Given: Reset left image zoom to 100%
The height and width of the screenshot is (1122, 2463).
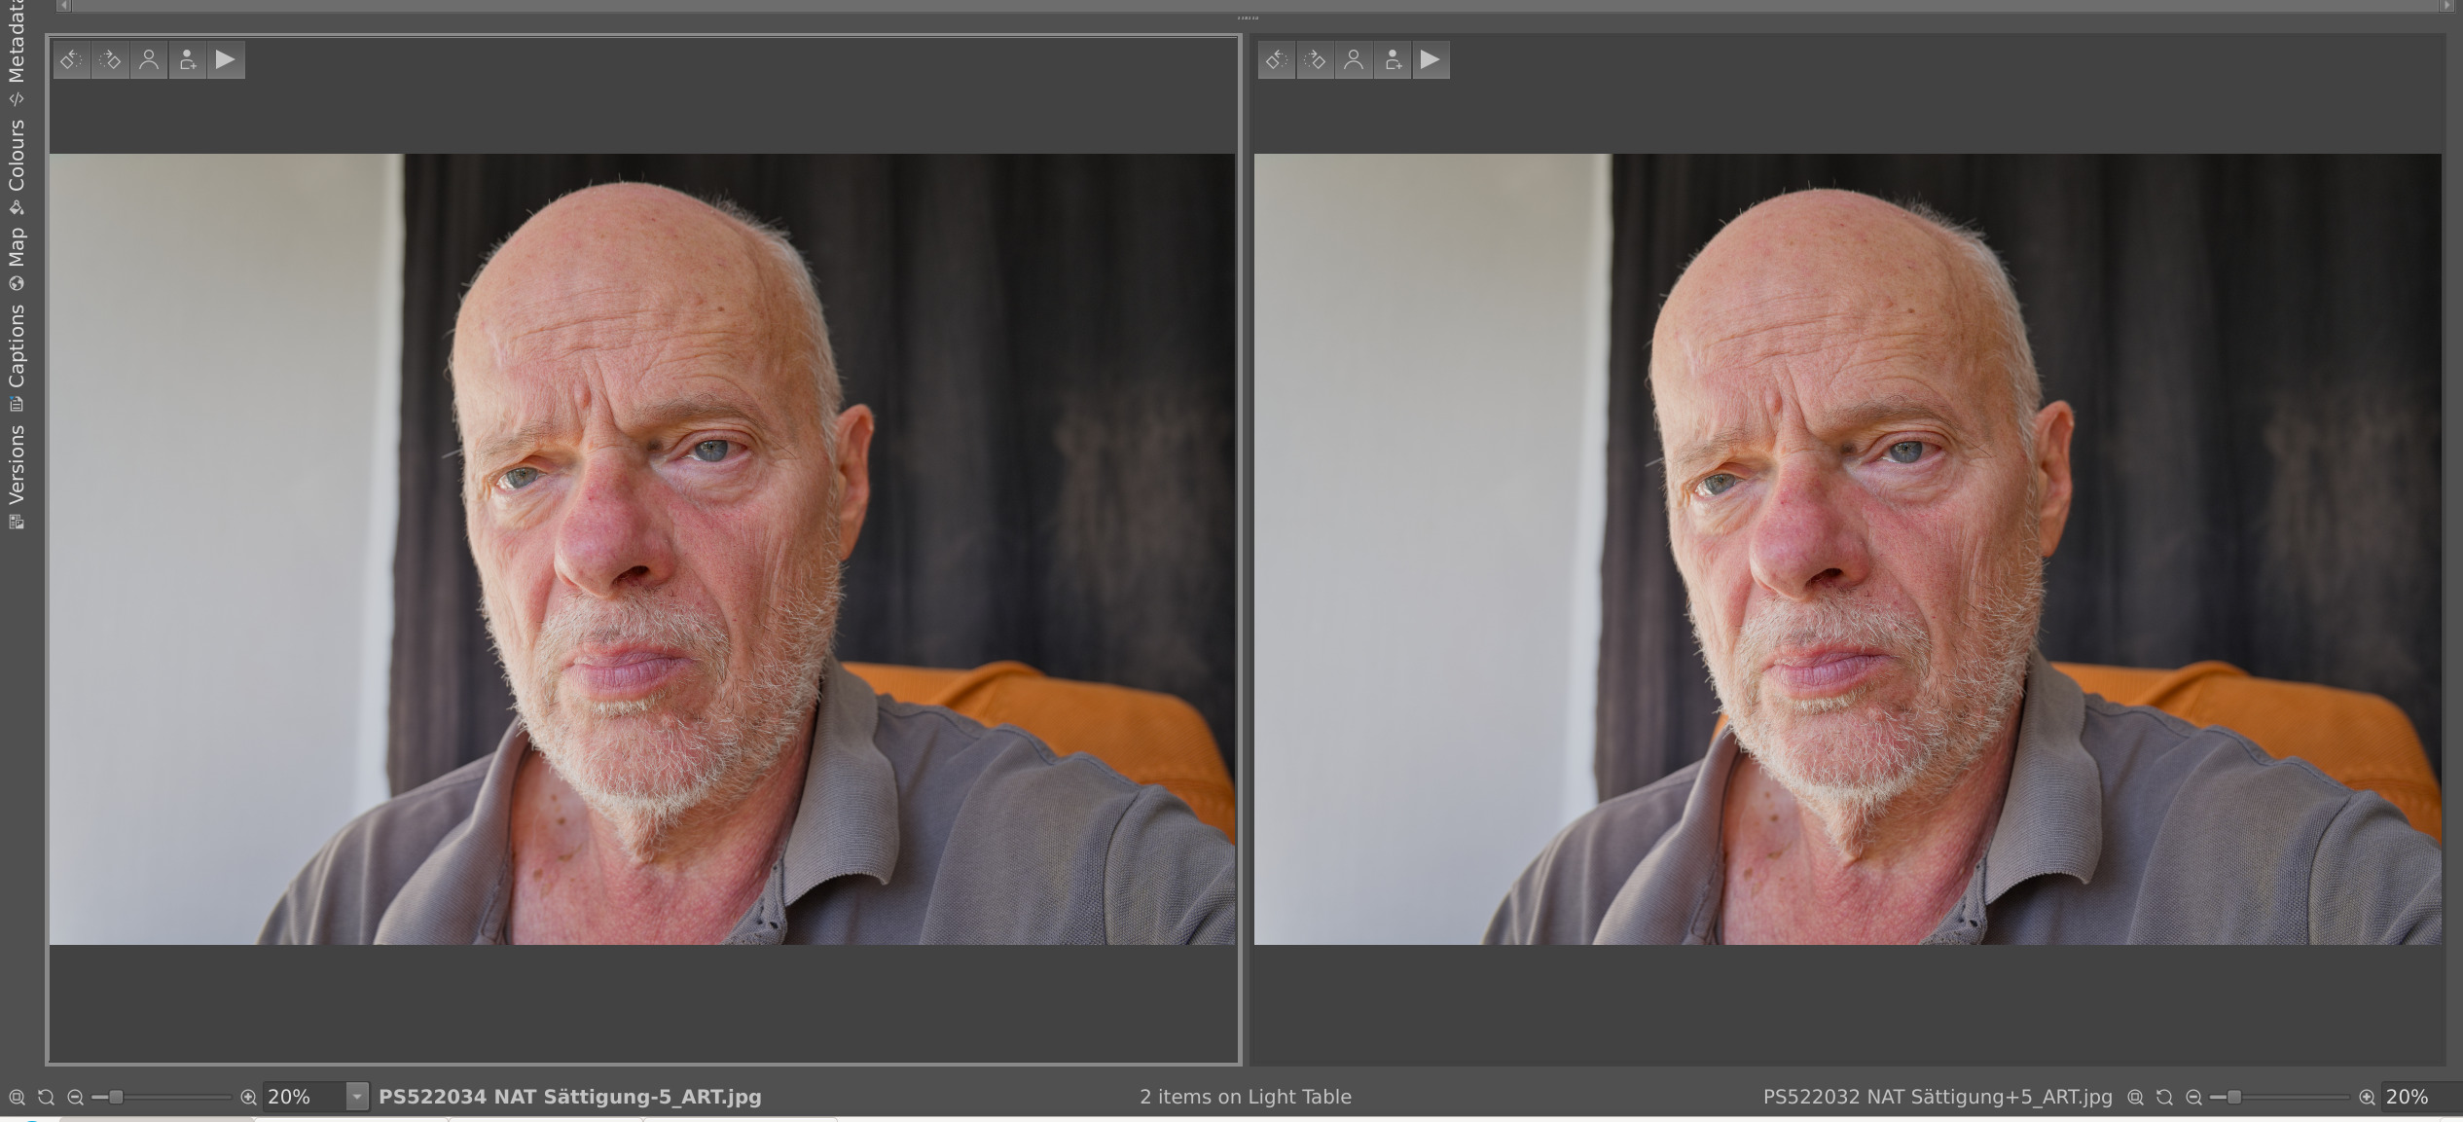Looking at the screenshot, I should 46,1097.
